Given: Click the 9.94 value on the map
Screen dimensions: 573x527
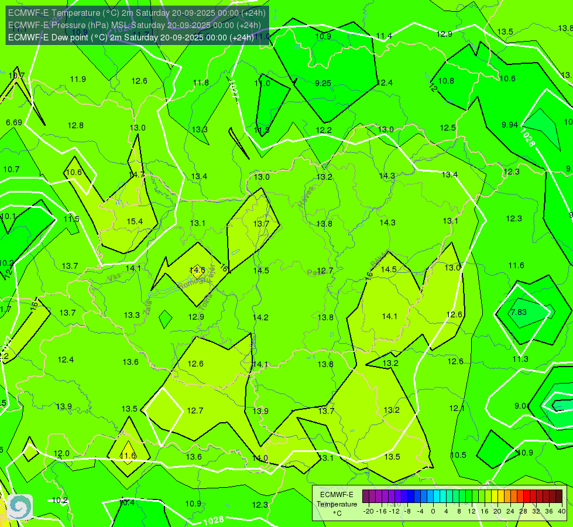Looking at the screenshot, I should pyautogui.click(x=510, y=125).
